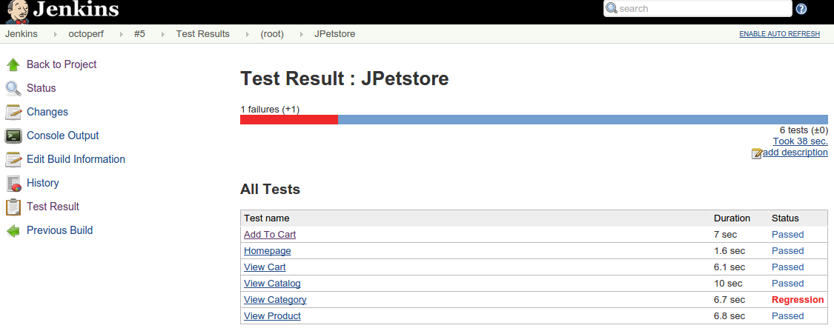Image resolution: width=834 pixels, height=331 pixels.
Task: Open Test Results breadcrumb item
Action: (202, 34)
